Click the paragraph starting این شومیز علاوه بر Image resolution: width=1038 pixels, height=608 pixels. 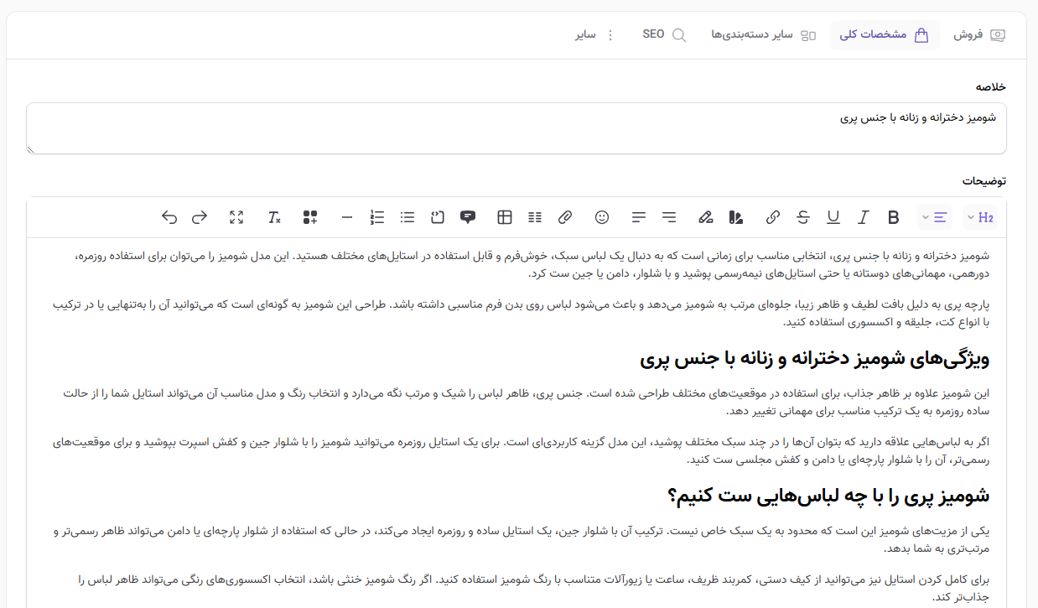527,402
